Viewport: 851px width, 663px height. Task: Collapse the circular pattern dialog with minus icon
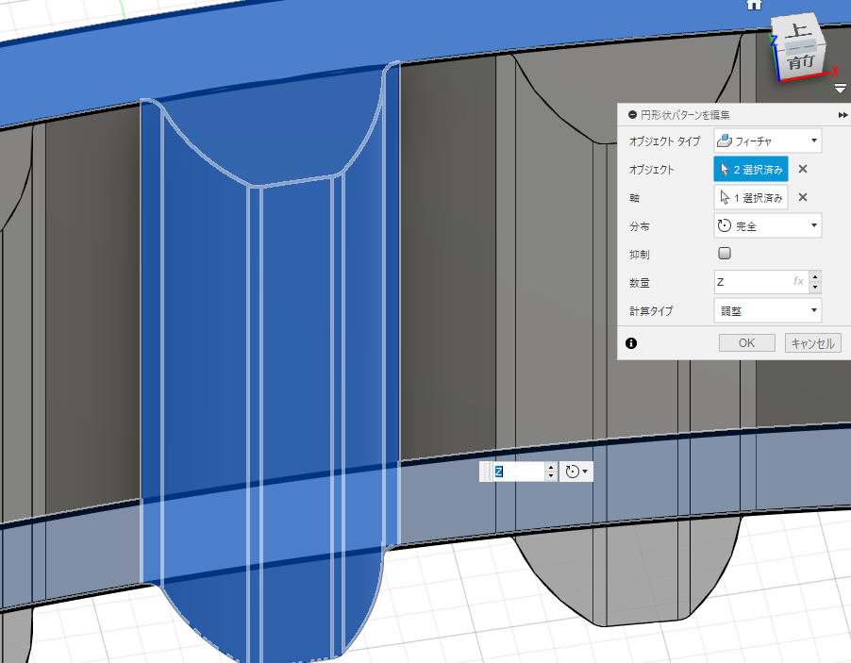pyautogui.click(x=631, y=114)
